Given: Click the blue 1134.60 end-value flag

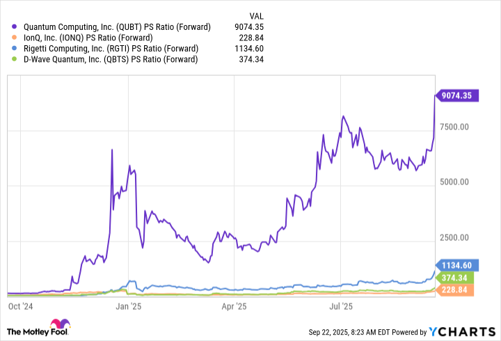Looking at the screenshot, I should [x=454, y=264].
